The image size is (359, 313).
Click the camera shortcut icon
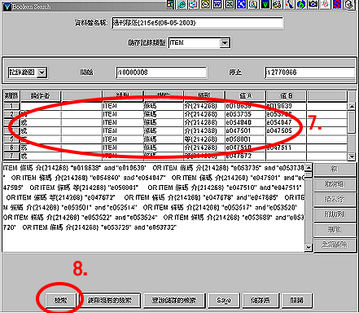[313, 5]
